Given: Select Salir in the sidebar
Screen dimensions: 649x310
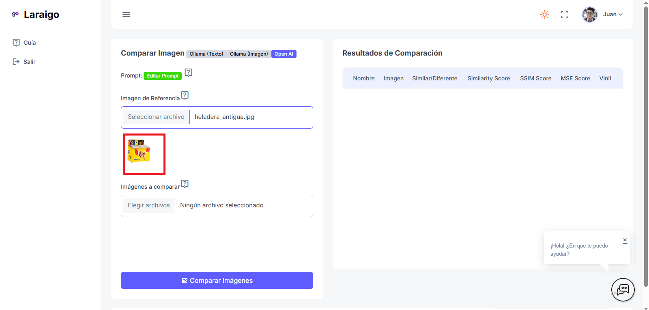Looking at the screenshot, I should point(29,62).
